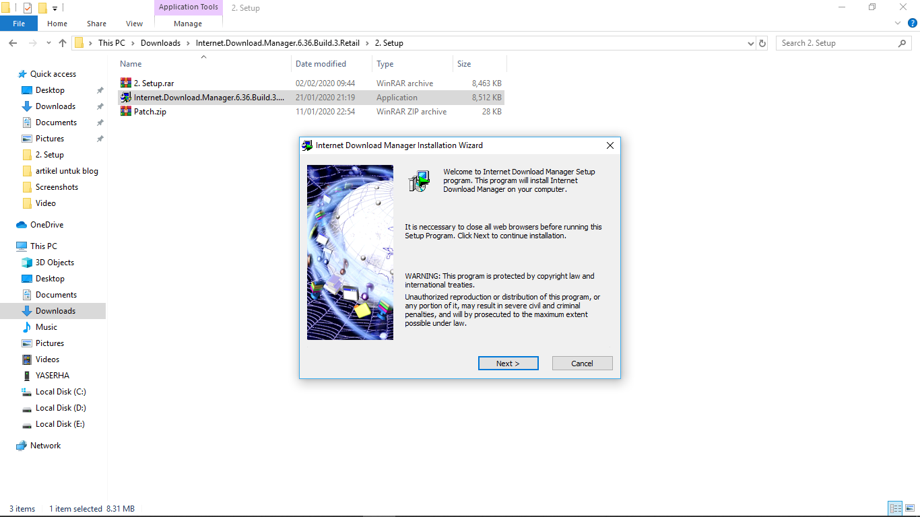The width and height of the screenshot is (920, 517).
Task: Open the Video folder in sidebar
Action: click(x=46, y=203)
